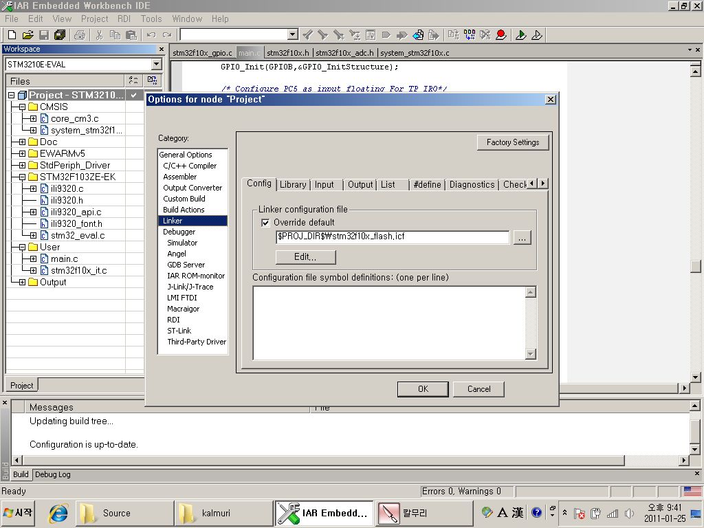Viewport: 704px width, 528px height.
Task: Click the tab strip right-scroll arrow
Action: coord(543,183)
